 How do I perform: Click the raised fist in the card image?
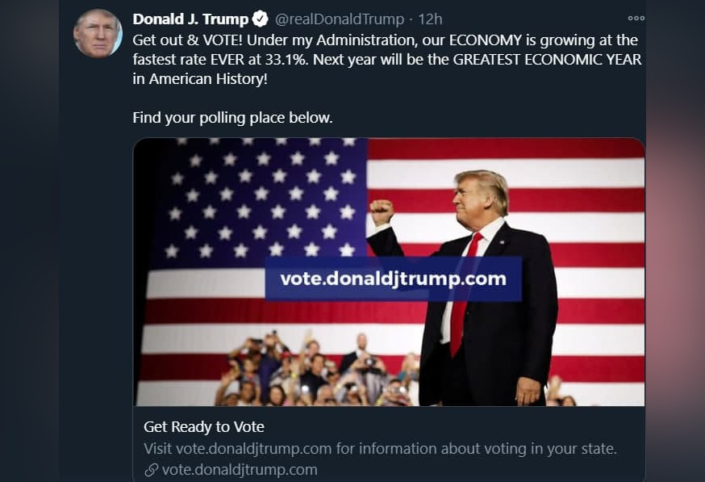pyautogui.click(x=381, y=212)
